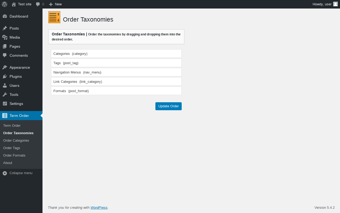Open the Appearance menu label
Image resolution: width=340 pixels, height=213 pixels.
click(x=20, y=67)
